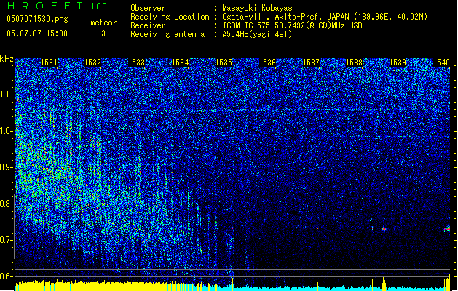Click the Ogata-vill. Akita-Pref. JAPAN location text
Image resolution: width=458 pixels, height=291 pixels.
(x=325, y=17)
